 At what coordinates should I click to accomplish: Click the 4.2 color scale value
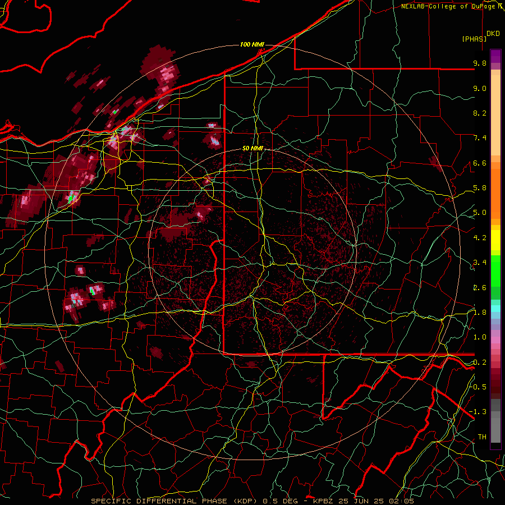(480, 238)
